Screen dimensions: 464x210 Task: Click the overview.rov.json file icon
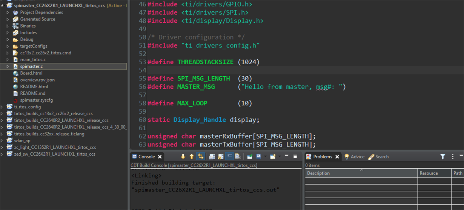click(15, 80)
